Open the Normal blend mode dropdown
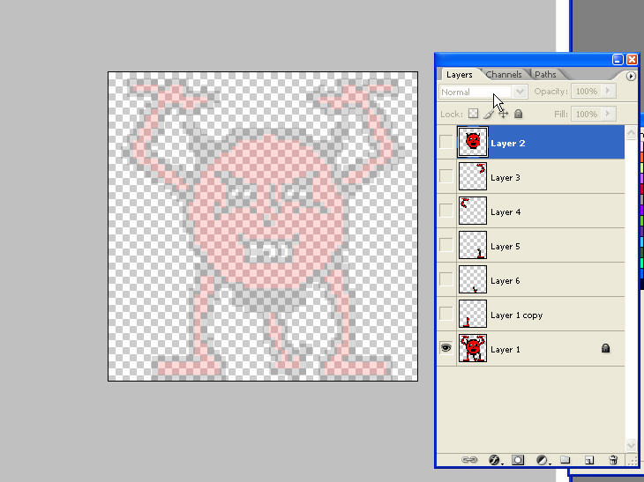 pos(483,92)
